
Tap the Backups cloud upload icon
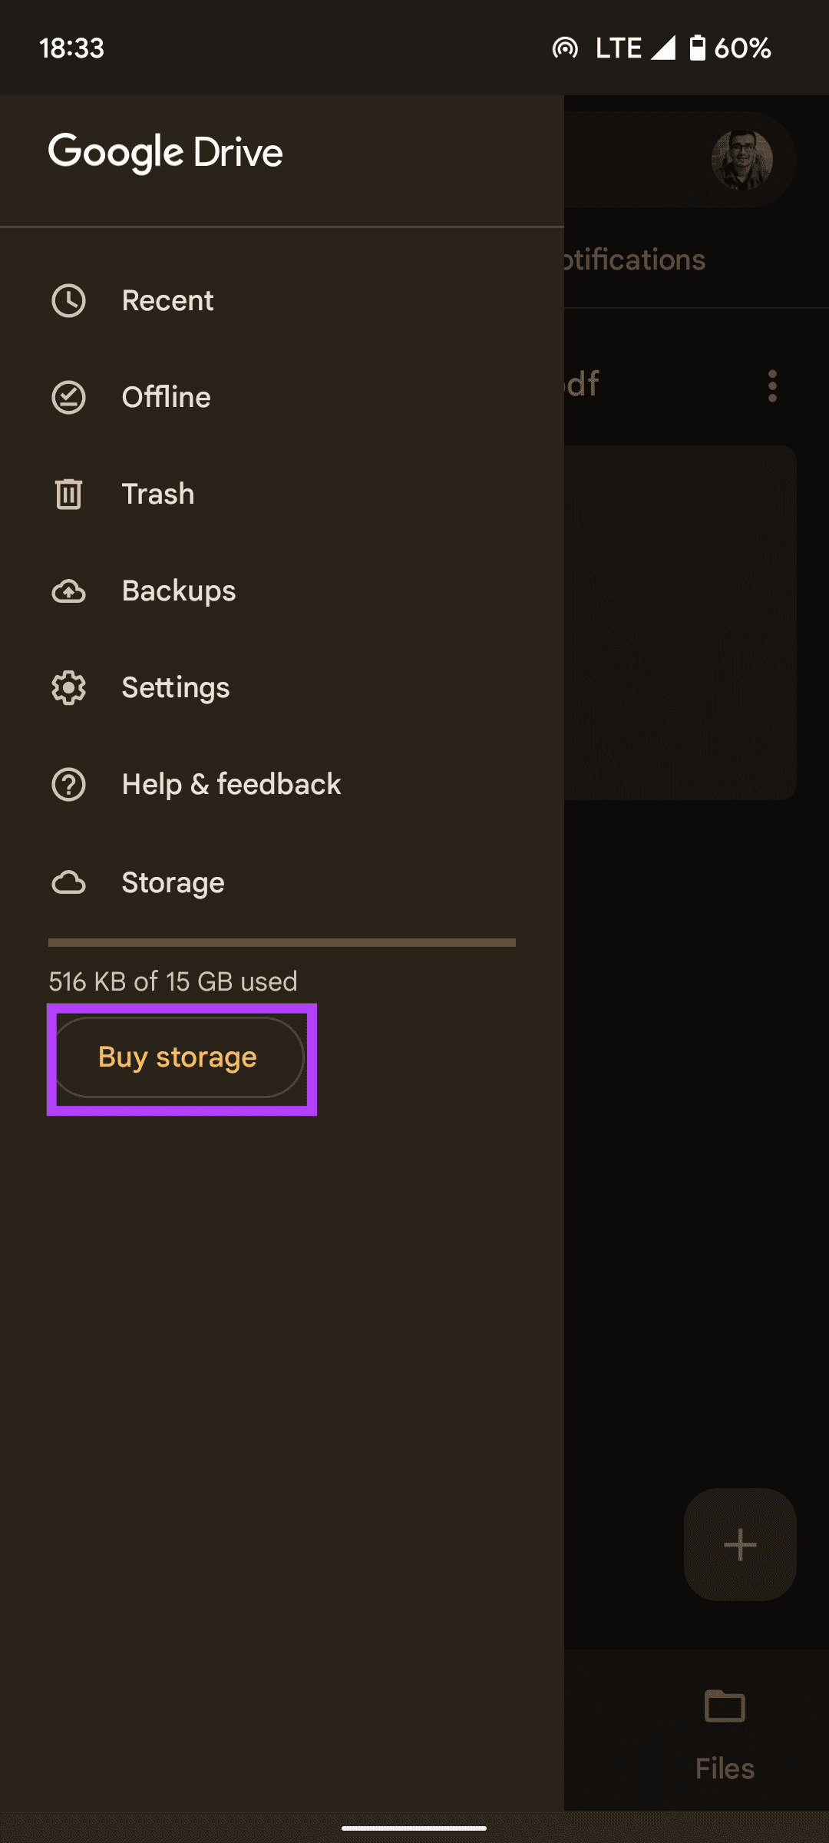click(68, 591)
